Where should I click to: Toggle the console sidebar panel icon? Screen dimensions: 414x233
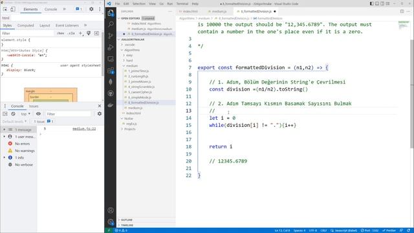pyautogui.click(x=5, y=114)
